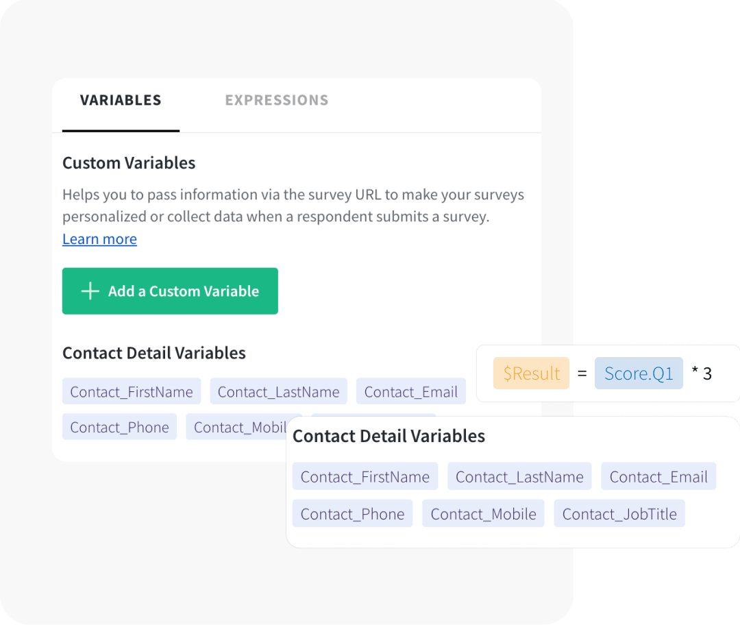This screenshot has height=625, width=740.
Task: Click the equals sign in the expression
Action: click(582, 373)
